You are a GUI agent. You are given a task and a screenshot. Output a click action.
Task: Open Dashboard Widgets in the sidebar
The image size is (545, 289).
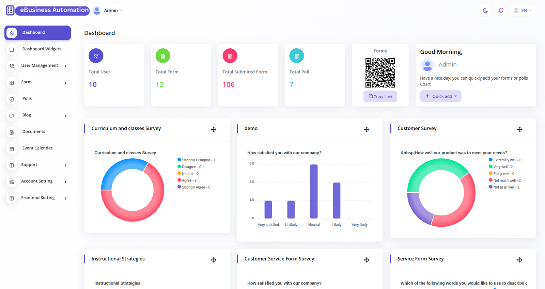42,49
